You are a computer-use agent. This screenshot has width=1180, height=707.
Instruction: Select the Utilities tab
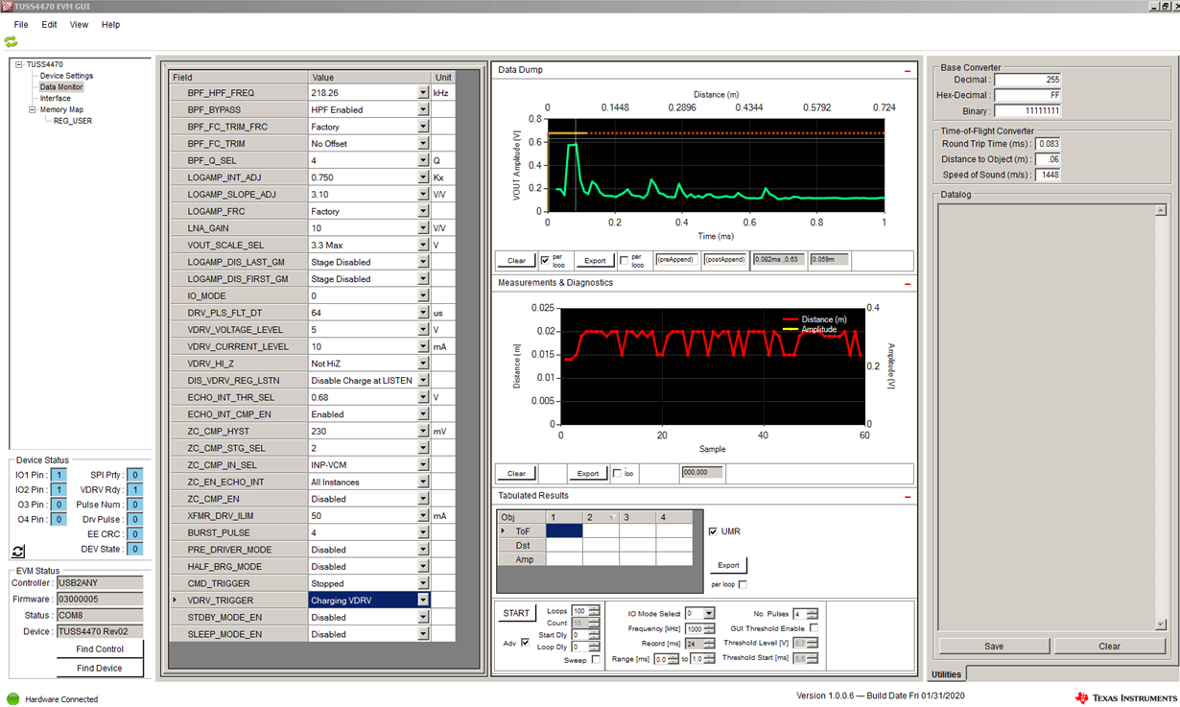pyautogui.click(x=946, y=674)
